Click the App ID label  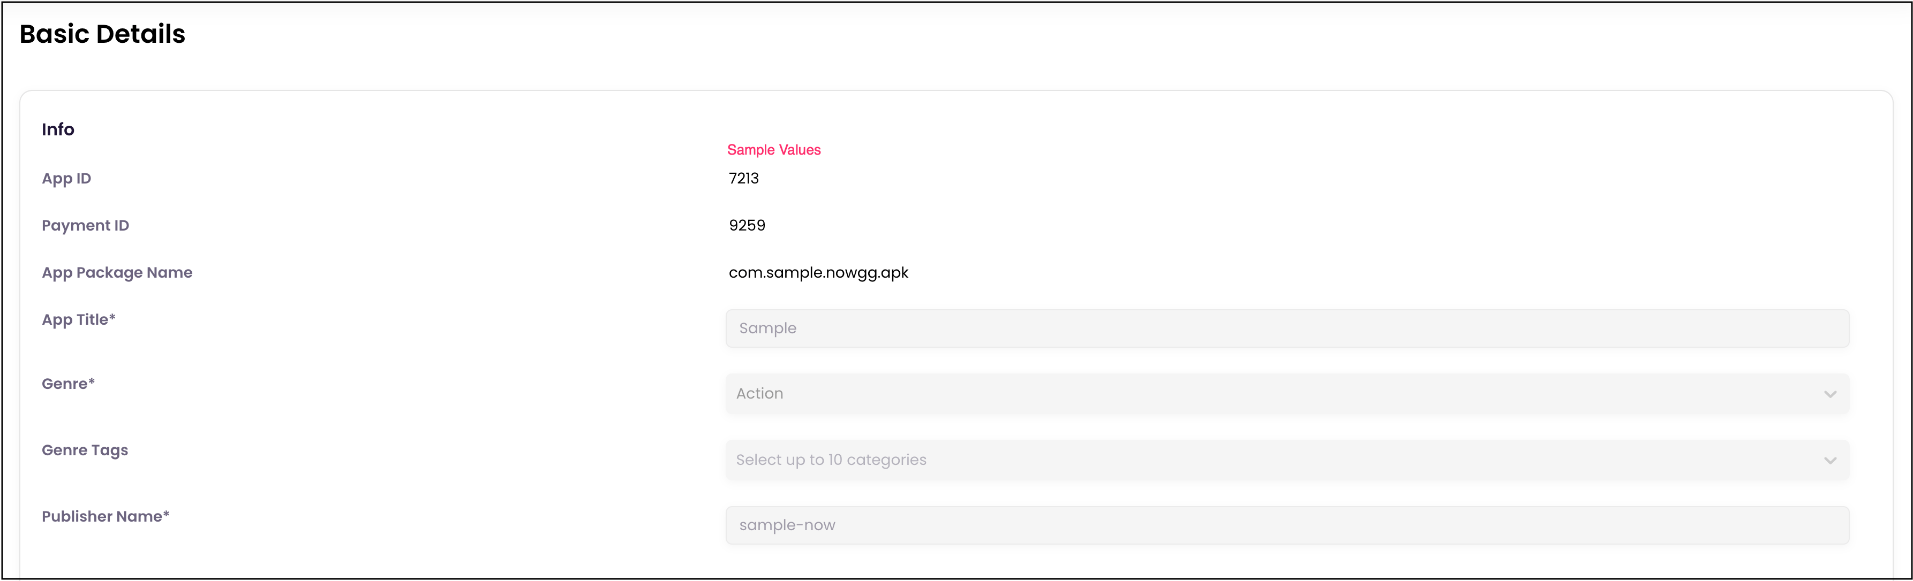coord(66,178)
